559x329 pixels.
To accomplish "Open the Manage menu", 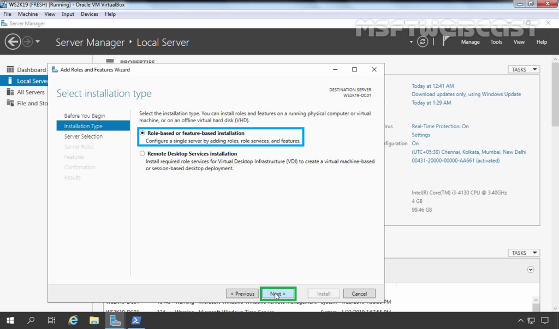I will (470, 41).
